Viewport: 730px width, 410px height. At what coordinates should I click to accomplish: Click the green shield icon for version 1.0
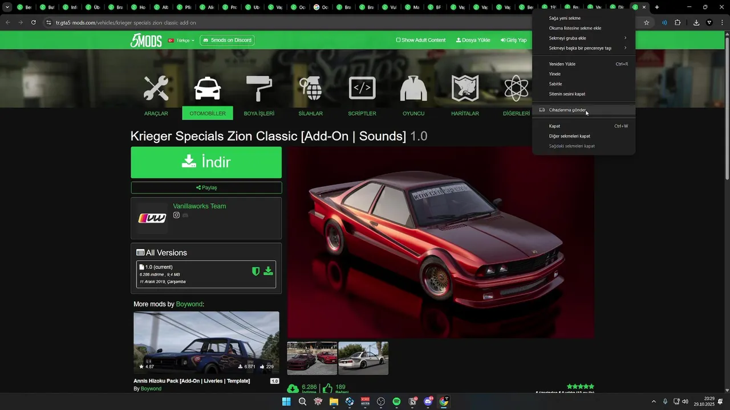point(256,272)
